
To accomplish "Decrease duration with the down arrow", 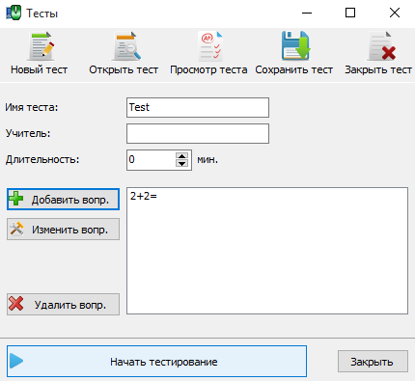I will tap(182, 164).
